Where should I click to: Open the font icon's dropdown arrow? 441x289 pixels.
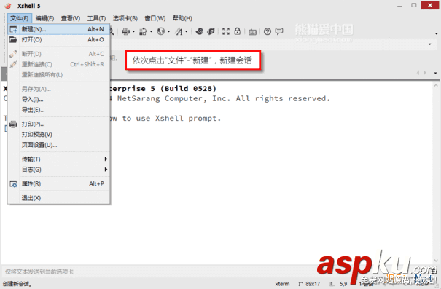click(x=186, y=31)
